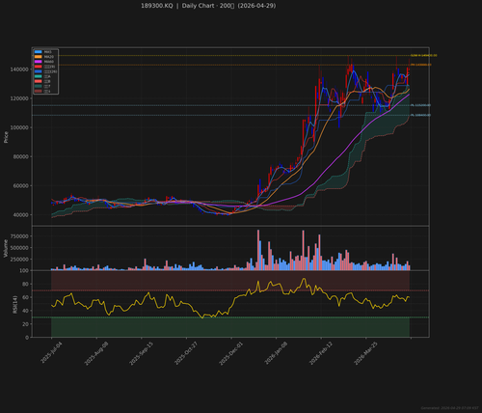Click the 2025-Aug-08 date label

96,353
